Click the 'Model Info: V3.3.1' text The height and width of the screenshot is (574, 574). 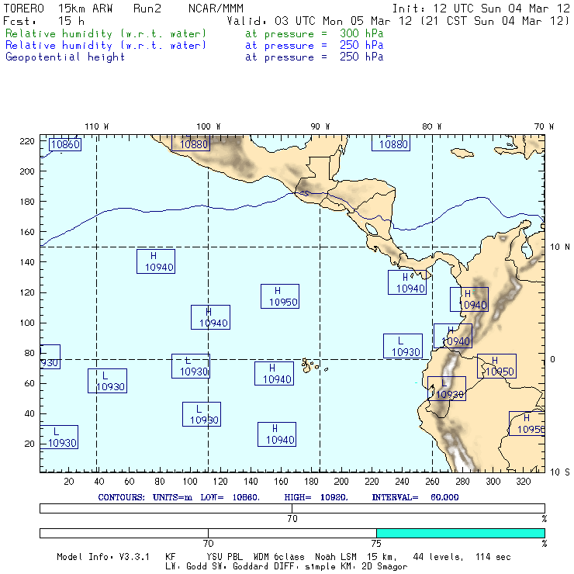point(103,557)
